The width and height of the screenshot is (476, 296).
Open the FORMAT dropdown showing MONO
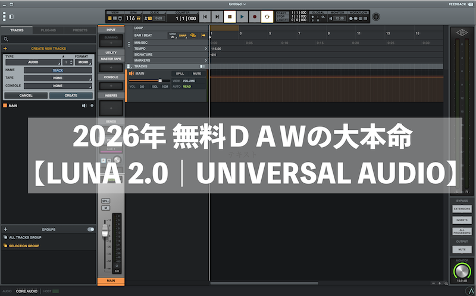click(84, 62)
